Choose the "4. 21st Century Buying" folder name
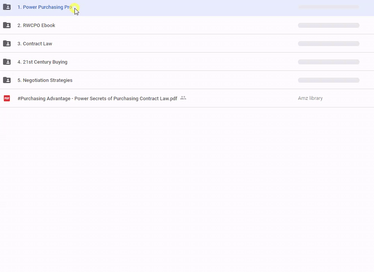374x272 pixels. (42, 62)
